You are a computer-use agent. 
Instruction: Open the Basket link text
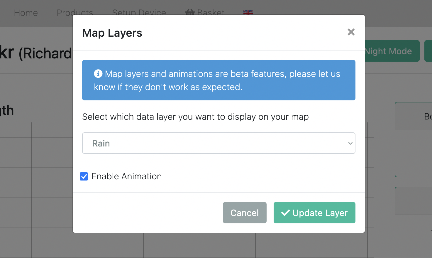pos(211,13)
